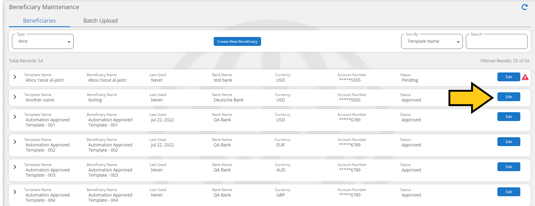Click Jul 22, 2022 in Template - 002 row
This screenshot has width=535, height=206.
[162, 145]
